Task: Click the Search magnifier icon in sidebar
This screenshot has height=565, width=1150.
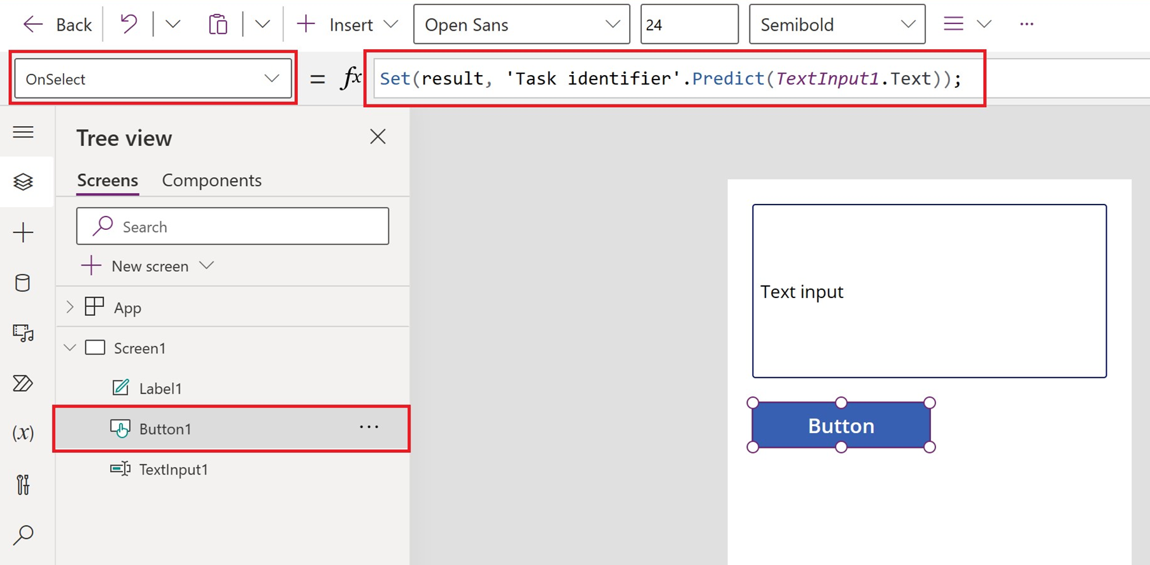Action: pyautogui.click(x=24, y=534)
